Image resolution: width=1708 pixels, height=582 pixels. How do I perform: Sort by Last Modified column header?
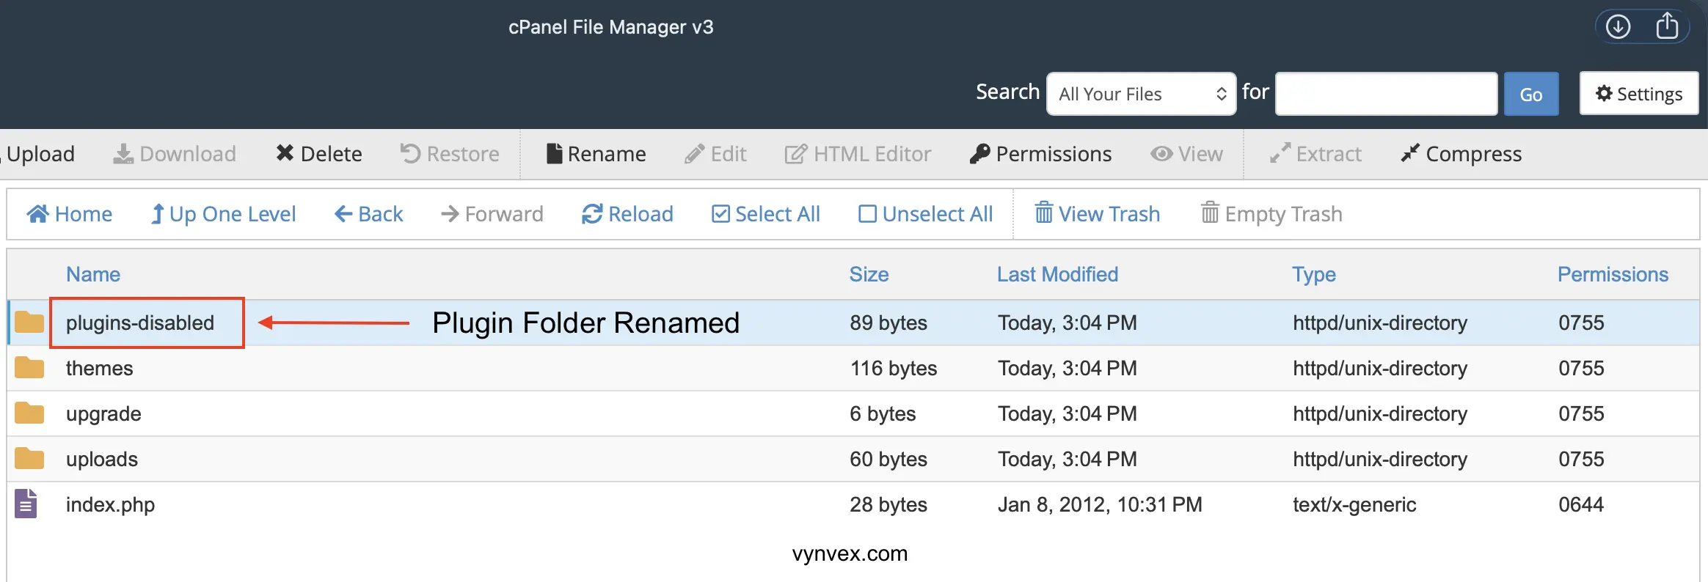pos(1057,274)
